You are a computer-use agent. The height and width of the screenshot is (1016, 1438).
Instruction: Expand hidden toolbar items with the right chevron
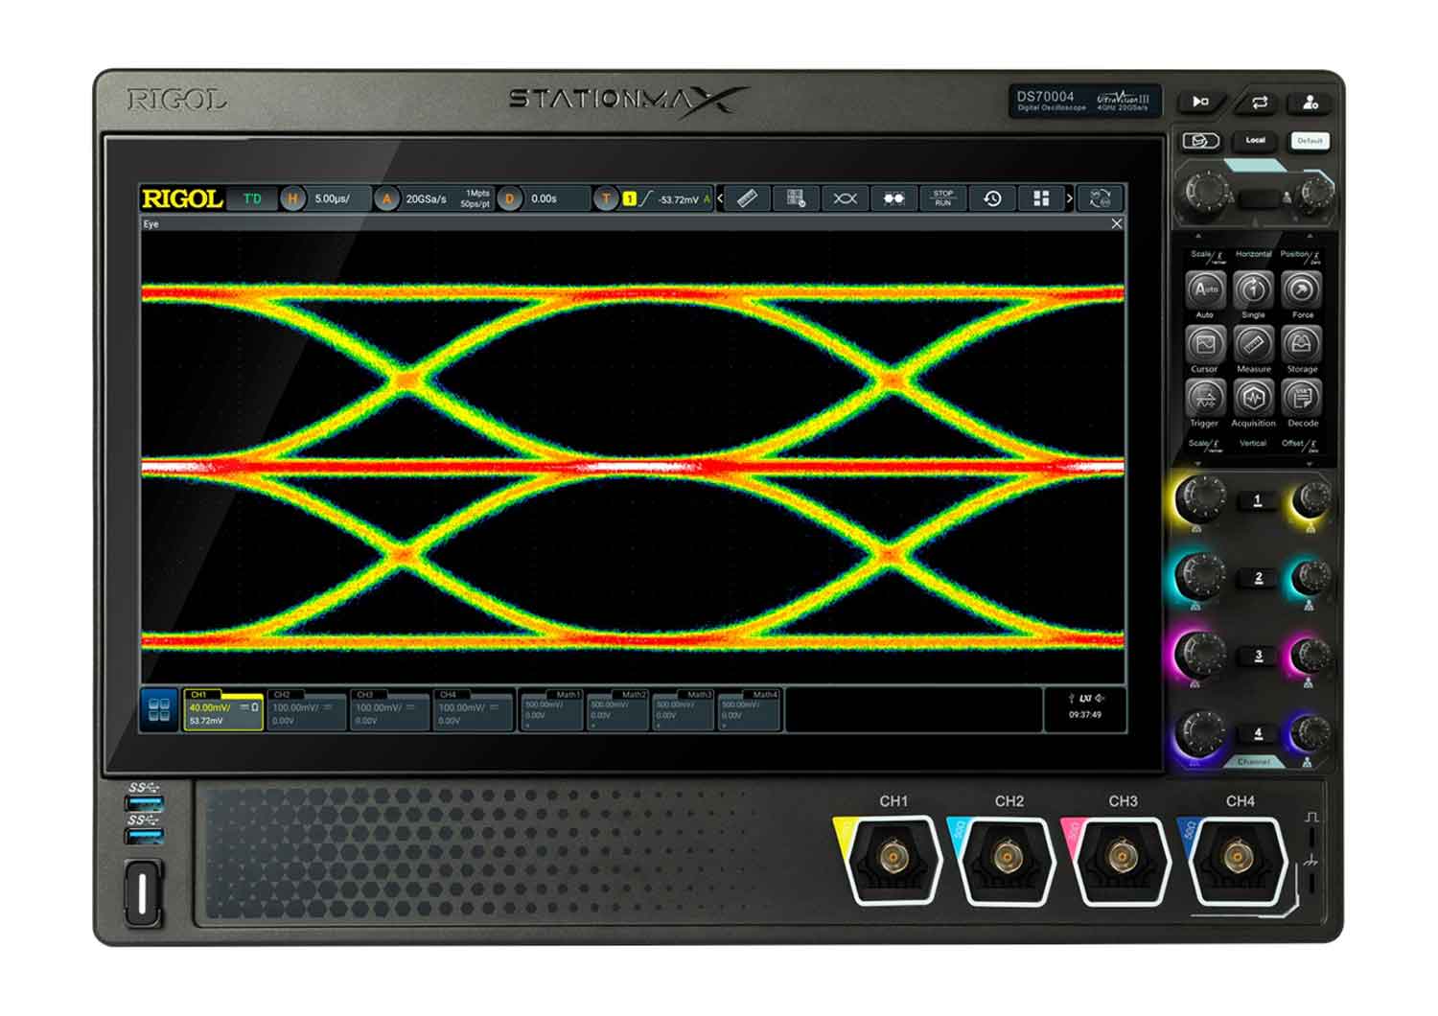1069,198
